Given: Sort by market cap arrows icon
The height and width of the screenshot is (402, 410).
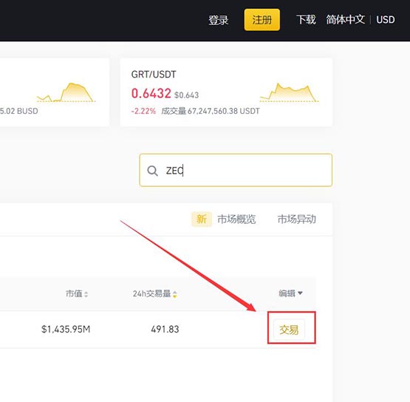Looking at the screenshot, I should pos(86,294).
